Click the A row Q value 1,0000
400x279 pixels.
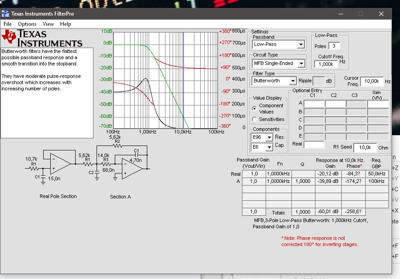pos(303,181)
